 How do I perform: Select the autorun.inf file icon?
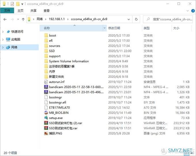[x=46, y=82]
